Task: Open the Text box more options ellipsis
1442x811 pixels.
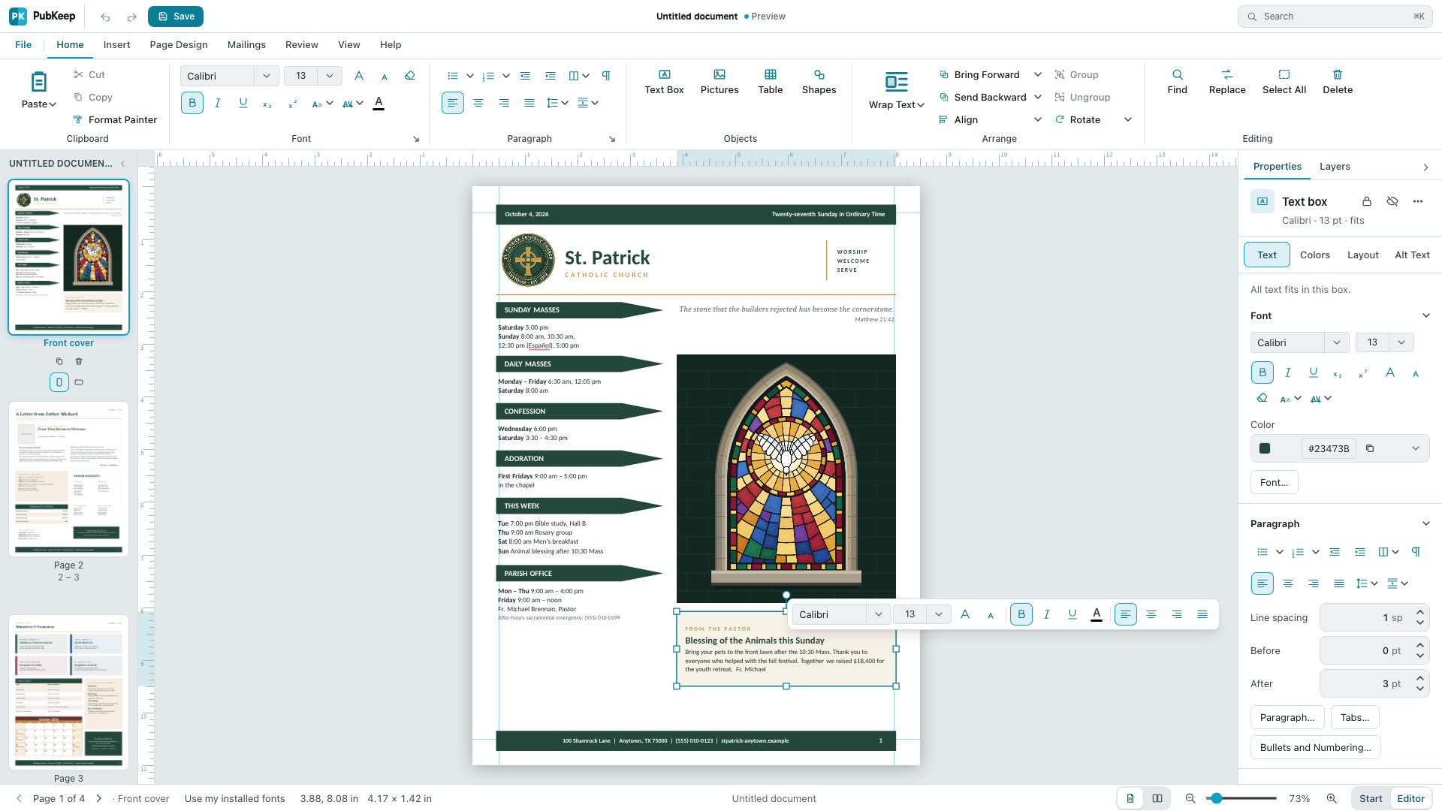Action: pyautogui.click(x=1418, y=201)
